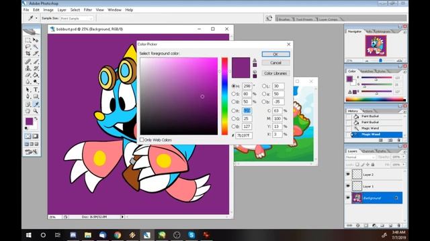Open the File menu
Screen dimensions: 430x241
pyautogui.click(x=26, y=10)
